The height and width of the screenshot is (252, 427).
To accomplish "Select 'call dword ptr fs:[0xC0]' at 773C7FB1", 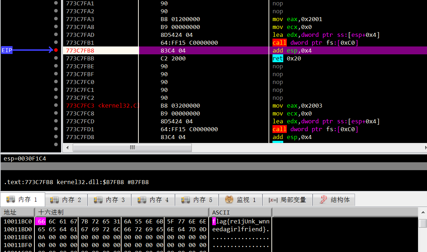I will [x=315, y=43].
